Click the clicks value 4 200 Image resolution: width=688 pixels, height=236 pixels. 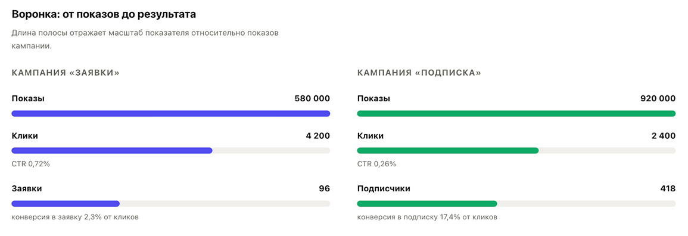click(x=318, y=136)
